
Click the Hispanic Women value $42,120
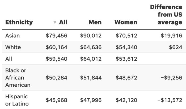coord(126,100)
